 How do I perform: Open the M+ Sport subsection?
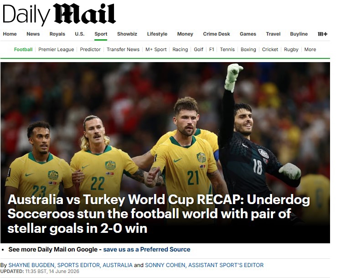(156, 49)
